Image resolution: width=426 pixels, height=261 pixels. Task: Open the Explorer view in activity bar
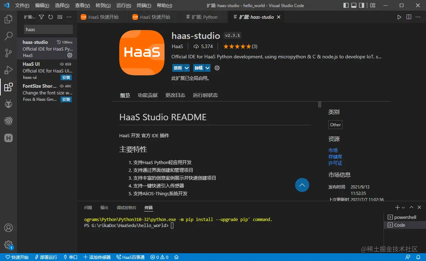(x=8, y=19)
